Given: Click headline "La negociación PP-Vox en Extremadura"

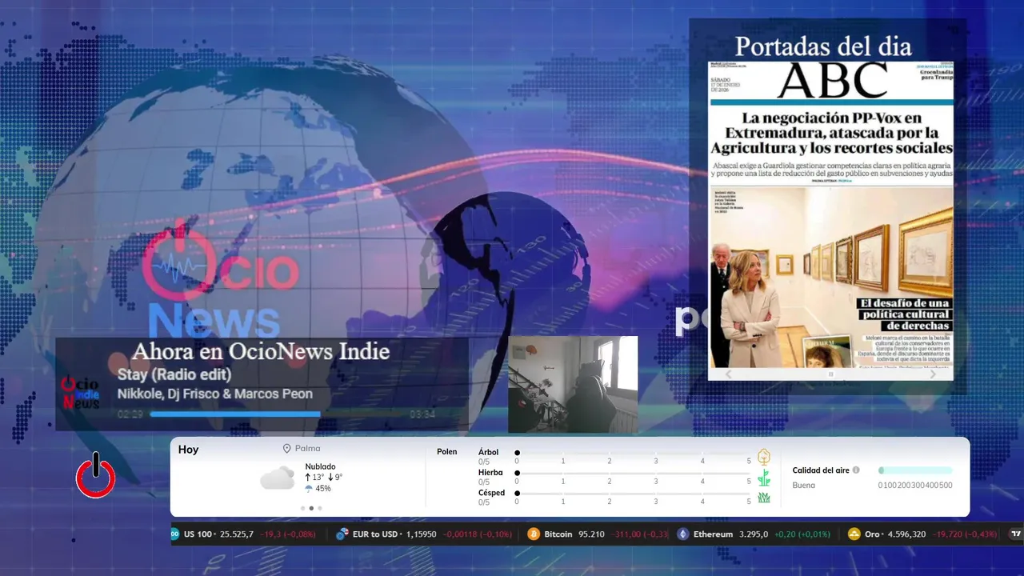Looking at the screenshot, I should 831,133.
